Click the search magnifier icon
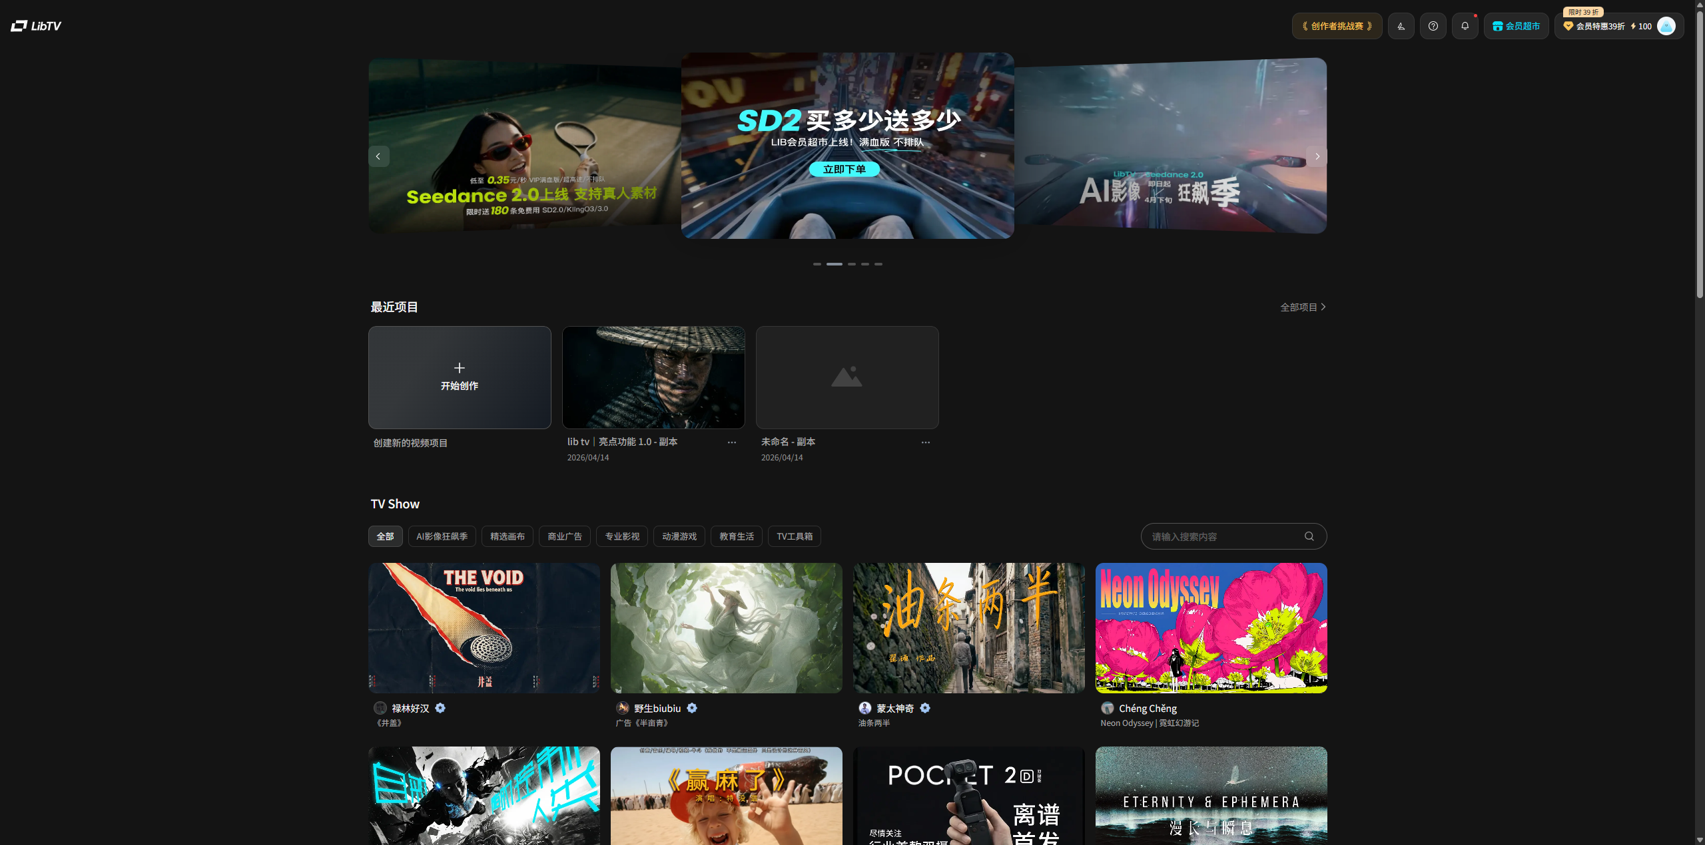 click(1309, 536)
